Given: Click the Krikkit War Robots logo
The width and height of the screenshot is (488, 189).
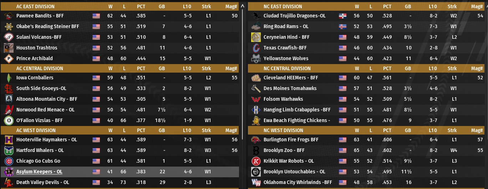Looking at the screenshot, I should 255,161.
